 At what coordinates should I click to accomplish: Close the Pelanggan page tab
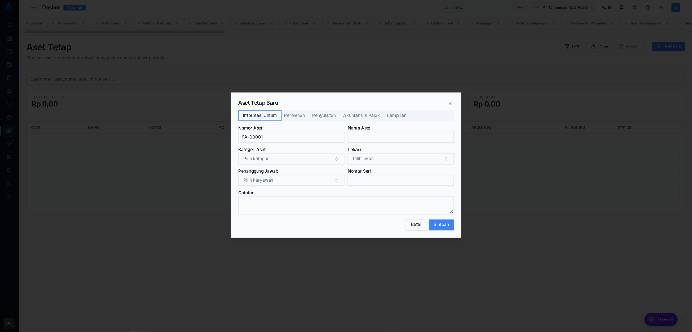(x=498, y=23)
